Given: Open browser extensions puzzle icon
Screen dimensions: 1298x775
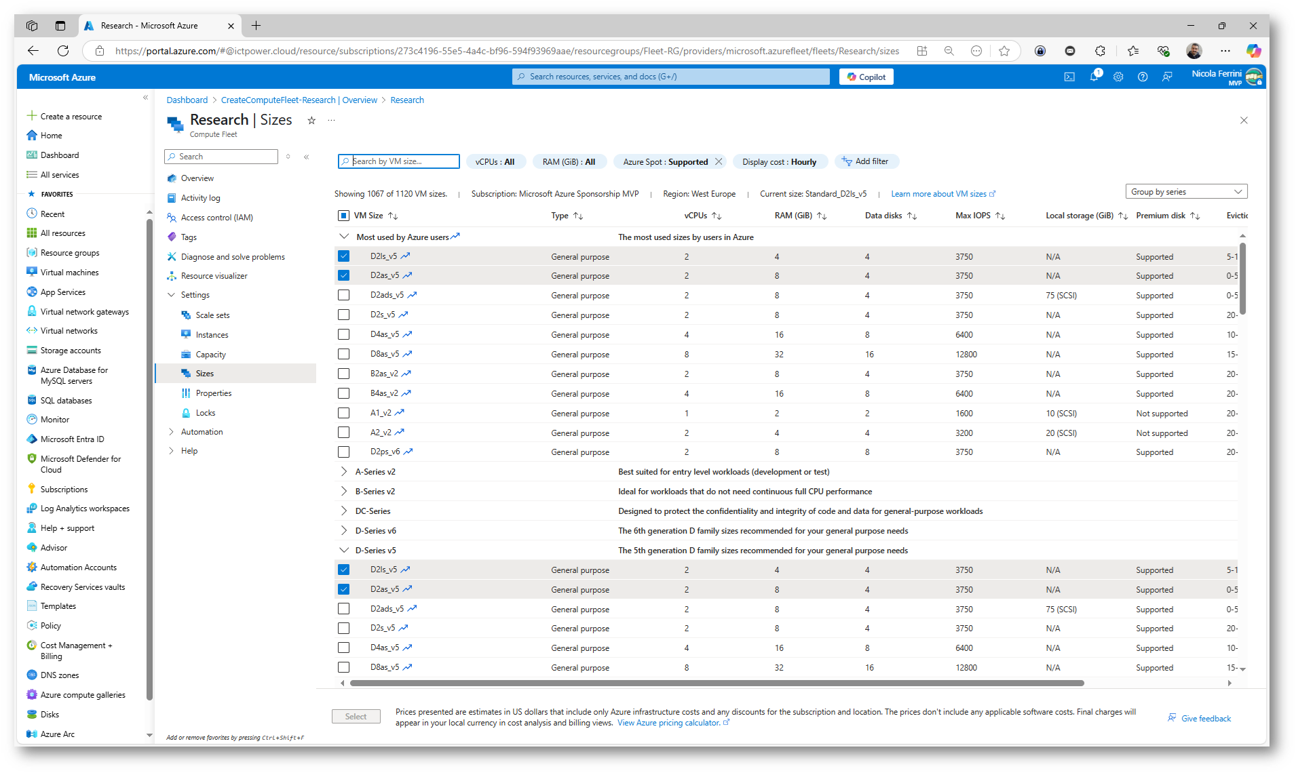Looking at the screenshot, I should [1100, 51].
